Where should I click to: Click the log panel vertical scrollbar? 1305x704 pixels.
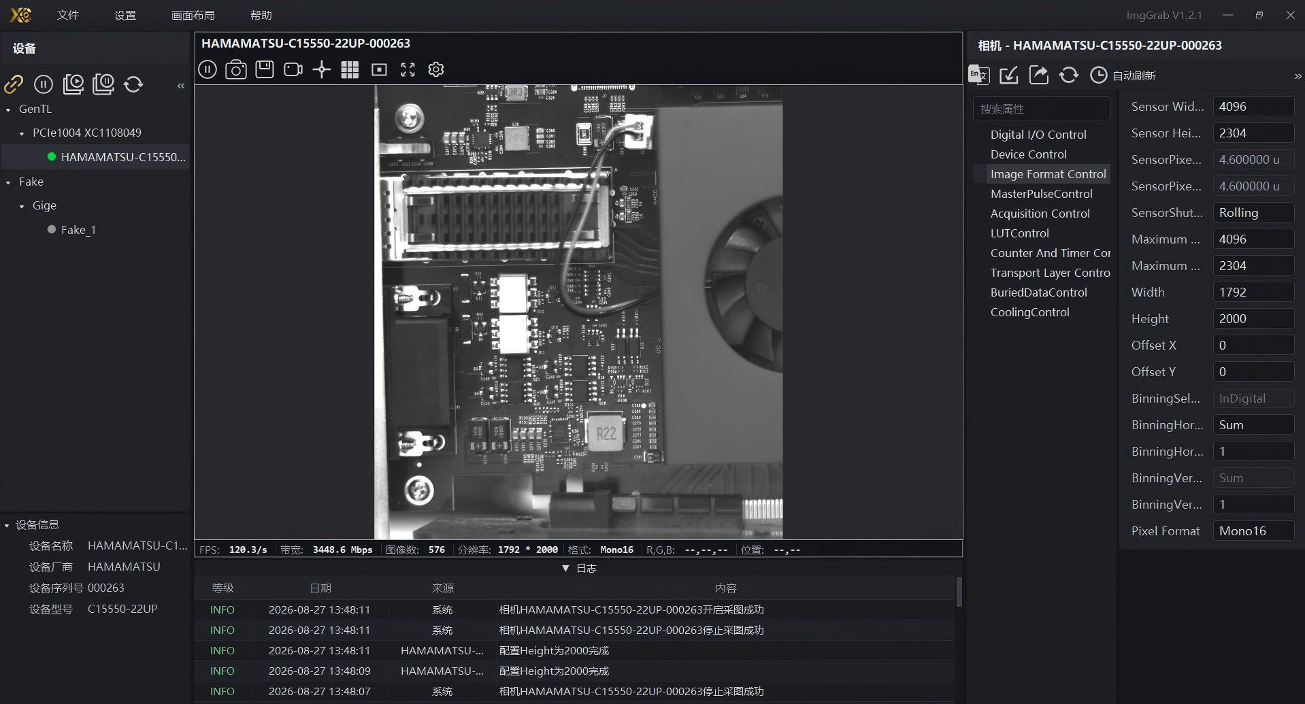pyautogui.click(x=959, y=592)
